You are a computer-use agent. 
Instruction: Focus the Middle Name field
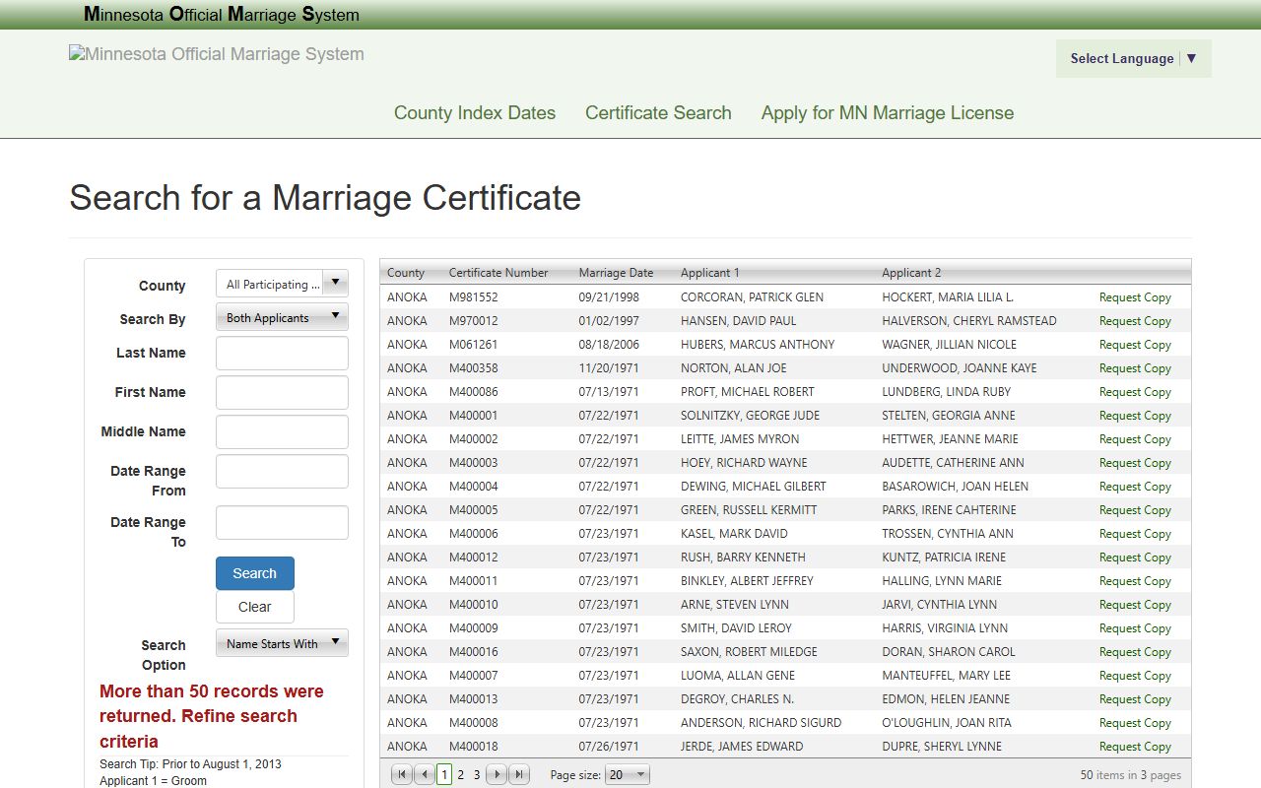pyautogui.click(x=282, y=431)
